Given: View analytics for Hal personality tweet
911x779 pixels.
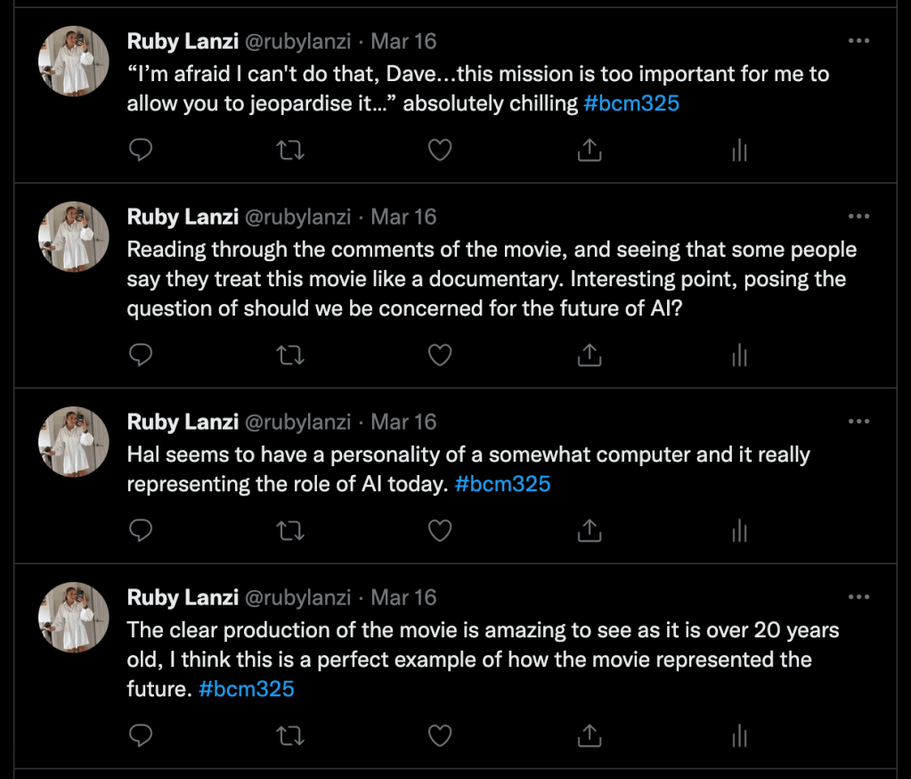Looking at the screenshot, I should [738, 531].
